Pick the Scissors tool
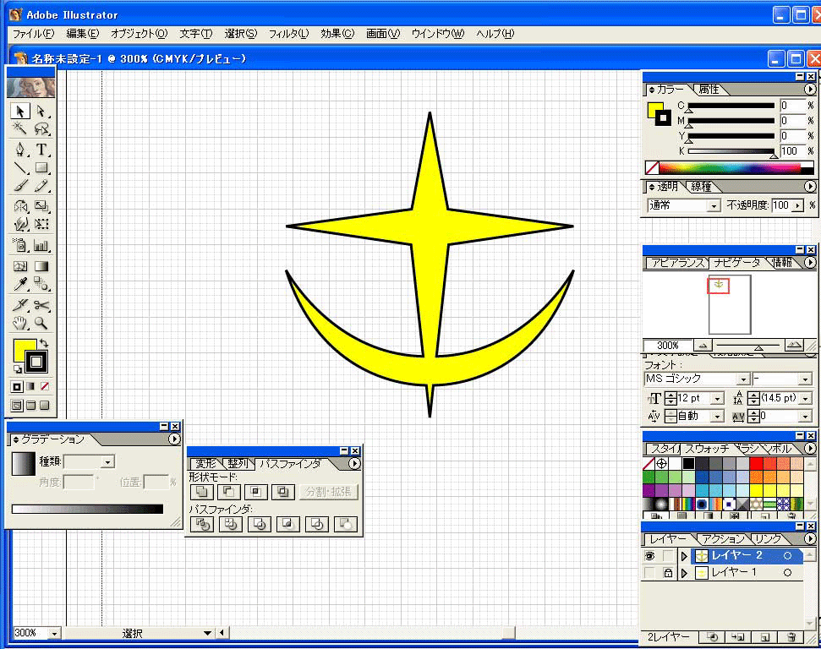Viewport: 821px width, 649px height. click(41, 305)
